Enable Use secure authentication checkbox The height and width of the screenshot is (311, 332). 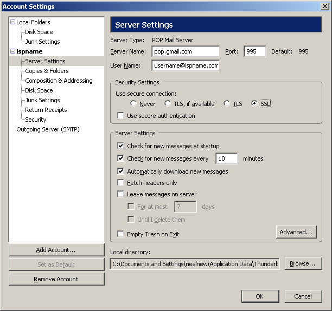pos(120,116)
